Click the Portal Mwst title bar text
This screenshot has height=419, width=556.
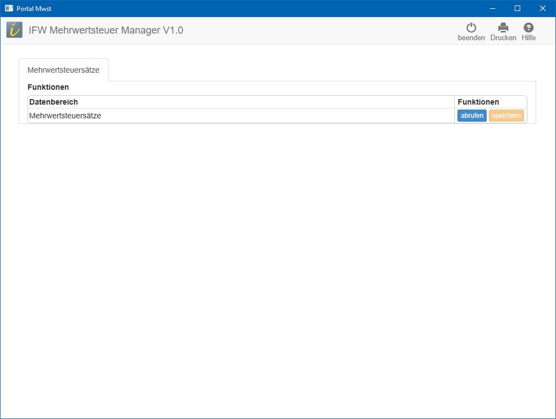click(x=34, y=8)
